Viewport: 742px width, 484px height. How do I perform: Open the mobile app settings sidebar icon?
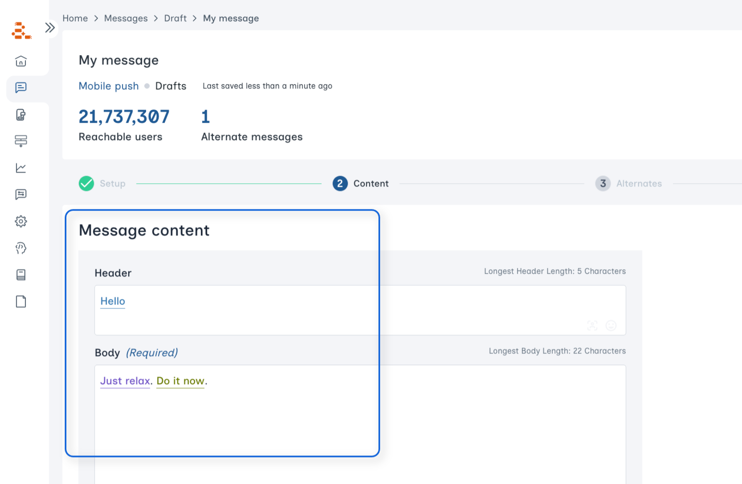21,115
